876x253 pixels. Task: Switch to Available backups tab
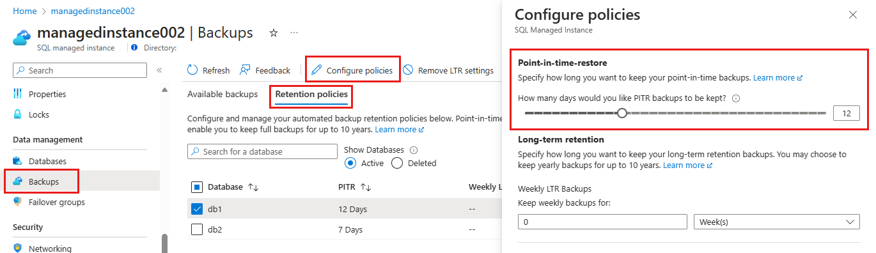click(223, 95)
